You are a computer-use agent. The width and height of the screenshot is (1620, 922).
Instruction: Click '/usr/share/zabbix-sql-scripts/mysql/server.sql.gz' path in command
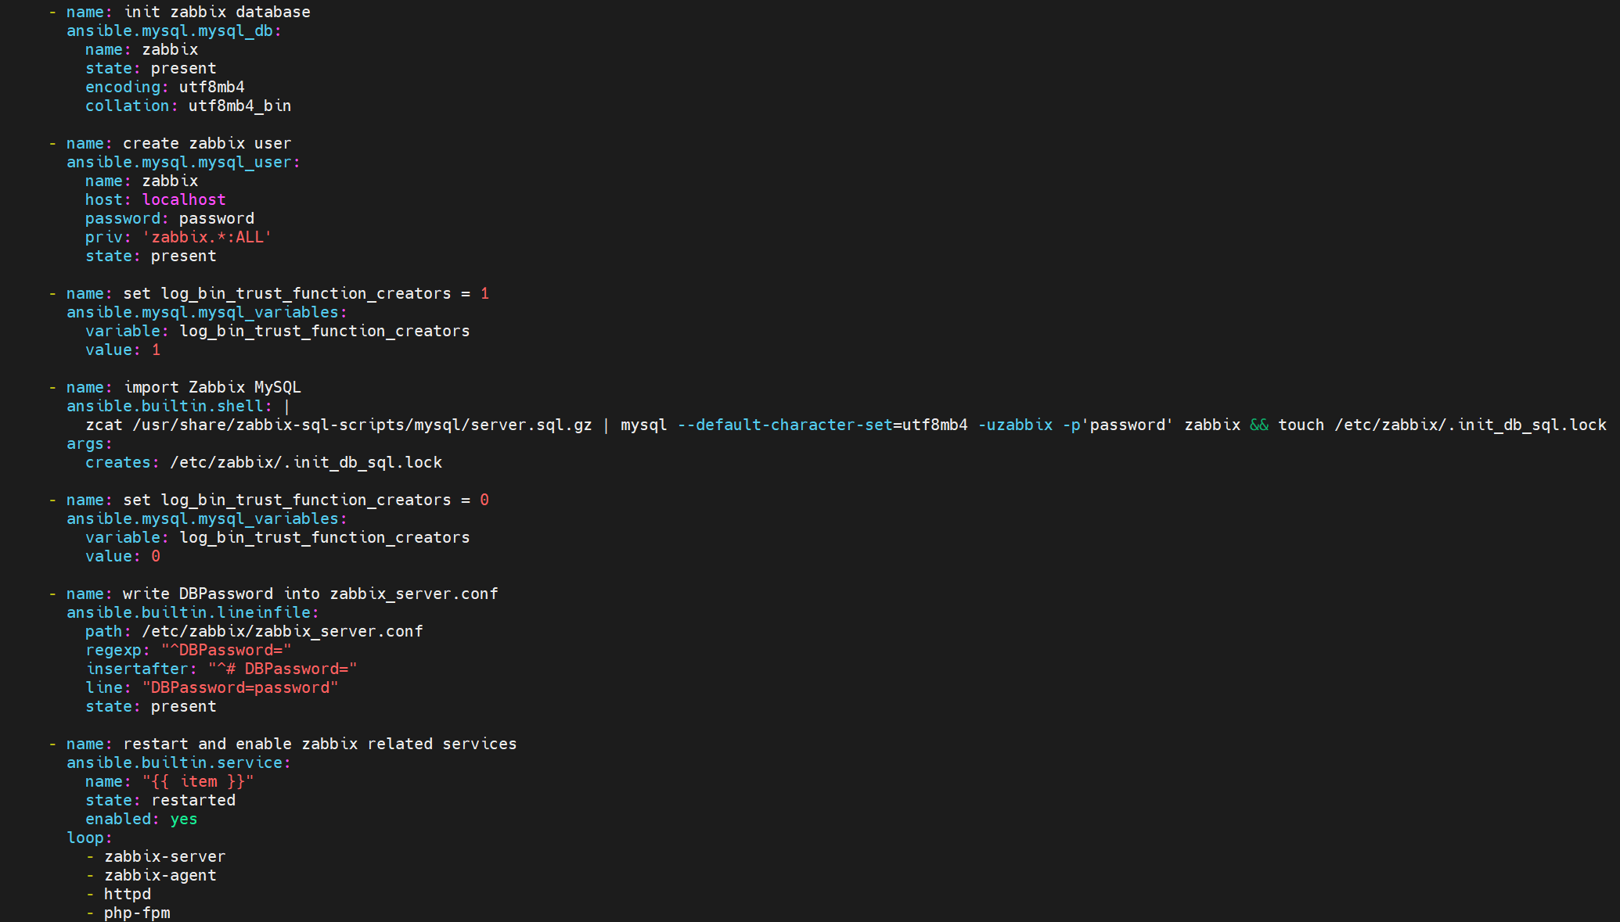(x=362, y=425)
